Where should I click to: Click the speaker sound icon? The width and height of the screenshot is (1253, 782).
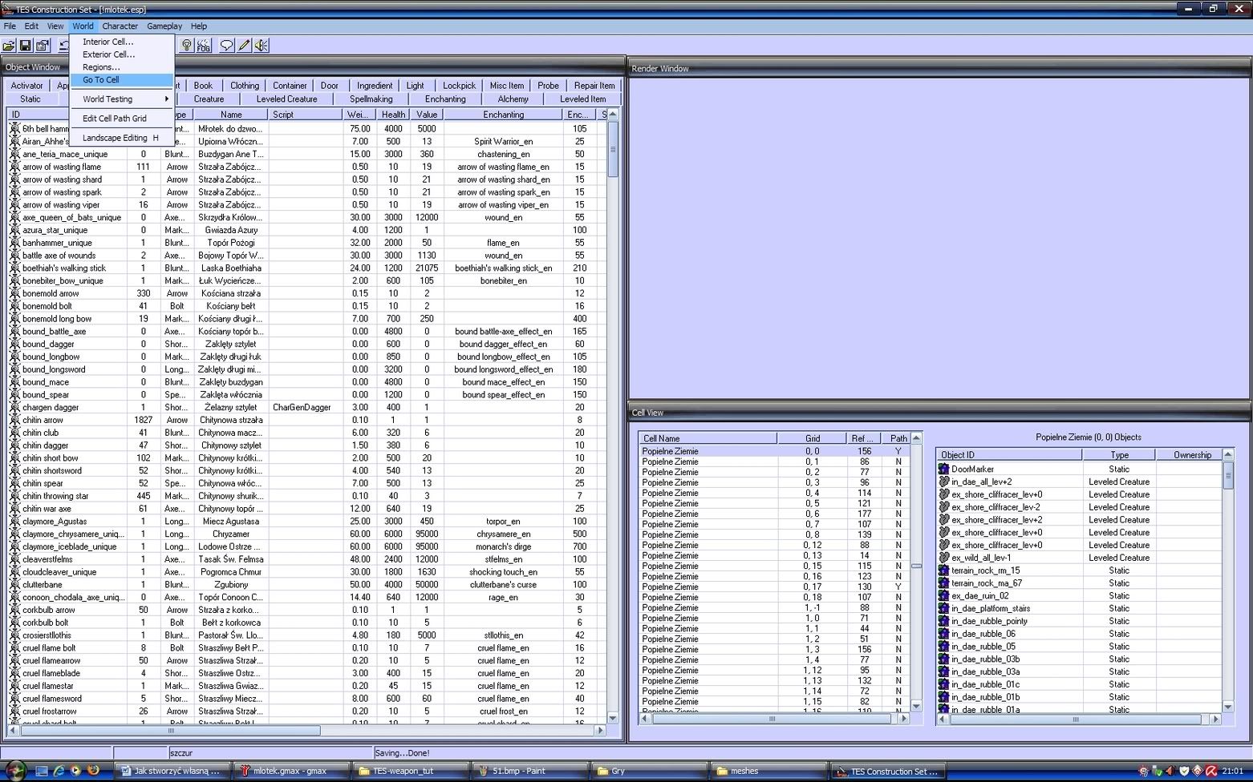pyautogui.click(x=262, y=46)
